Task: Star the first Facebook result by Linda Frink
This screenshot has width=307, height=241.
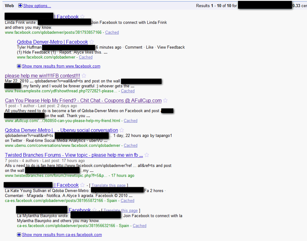Action: [x=82, y=17]
